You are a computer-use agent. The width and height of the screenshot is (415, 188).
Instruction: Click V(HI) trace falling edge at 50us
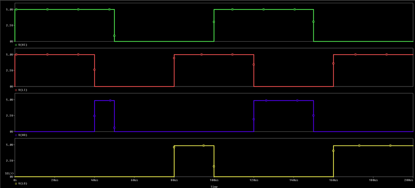pos(114,26)
